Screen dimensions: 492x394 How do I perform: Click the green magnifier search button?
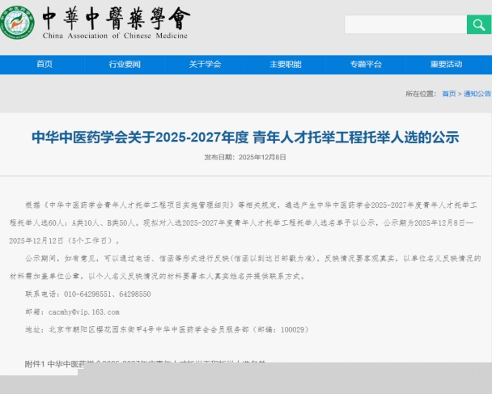pos(478,24)
